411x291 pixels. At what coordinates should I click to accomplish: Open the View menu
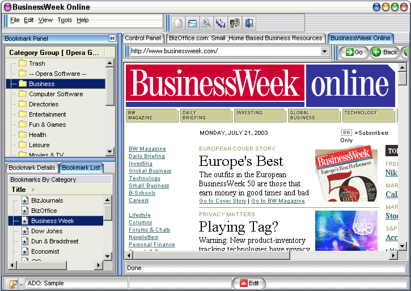(x=45, y=20)
